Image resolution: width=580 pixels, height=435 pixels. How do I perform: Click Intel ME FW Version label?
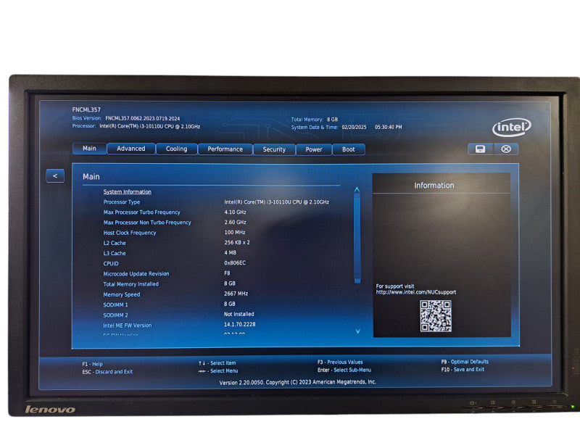pyautogui.click(x=128, y=326)
